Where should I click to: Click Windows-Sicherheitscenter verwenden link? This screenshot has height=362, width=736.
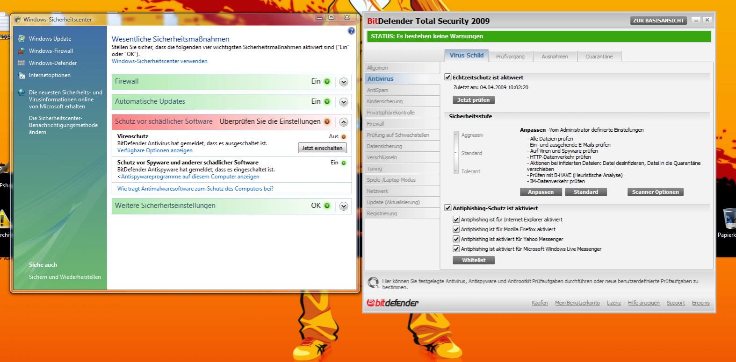tap(159, 61)
